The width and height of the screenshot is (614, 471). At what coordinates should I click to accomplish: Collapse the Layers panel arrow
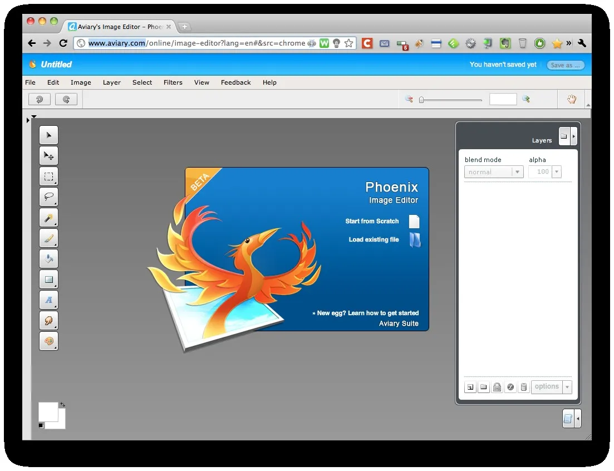pos(574,136)
